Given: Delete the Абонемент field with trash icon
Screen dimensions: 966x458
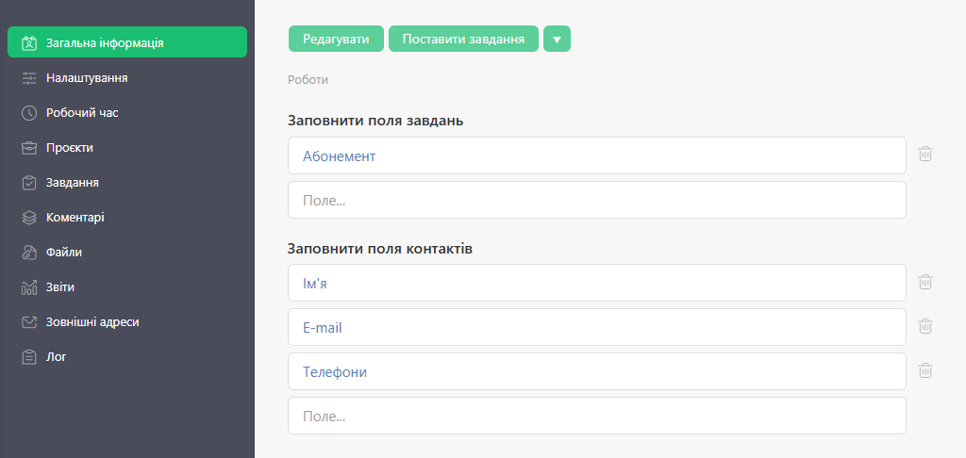Looking at the screenshot, I should tap(925, 154).
